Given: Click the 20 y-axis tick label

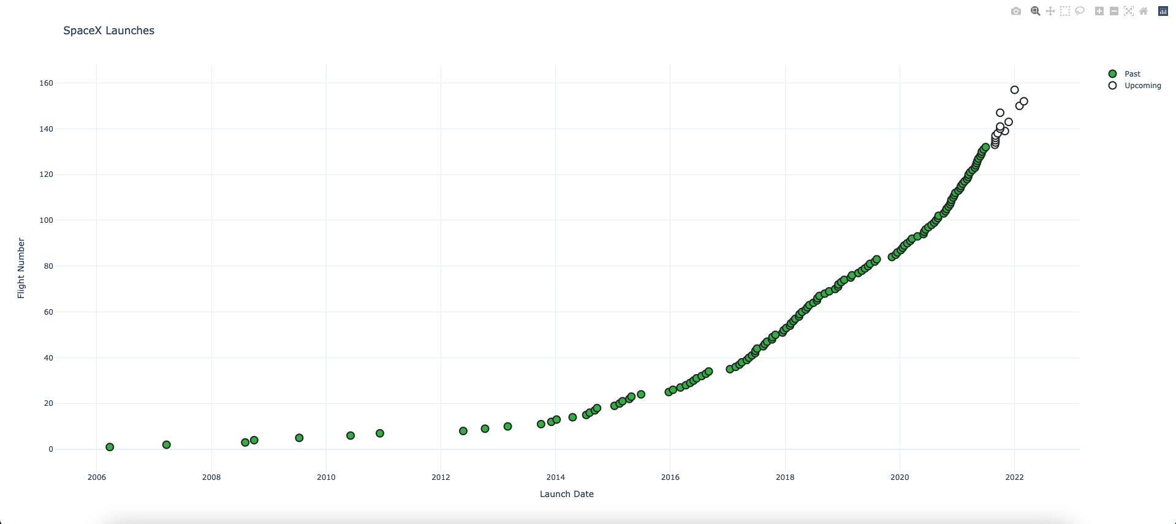Looking at the screenshot, I should point(48,403).
